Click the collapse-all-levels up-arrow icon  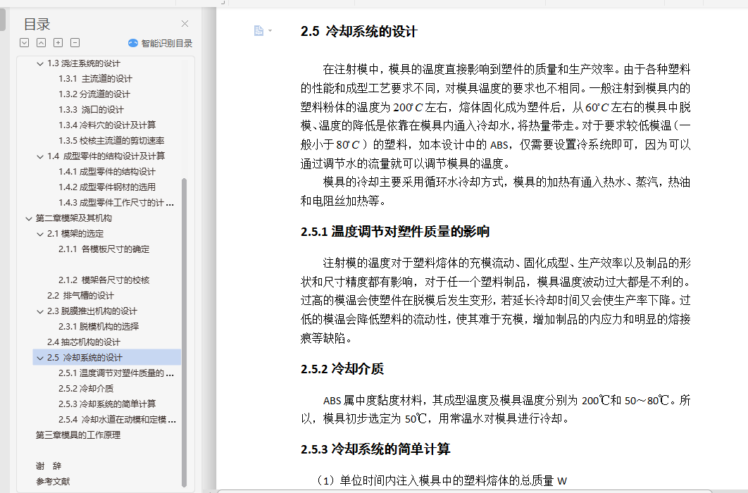(42, 43)
